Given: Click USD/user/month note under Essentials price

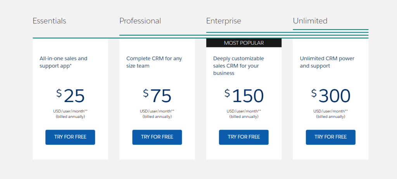Looking at the screenshot, I should click(x=71, y=111).
